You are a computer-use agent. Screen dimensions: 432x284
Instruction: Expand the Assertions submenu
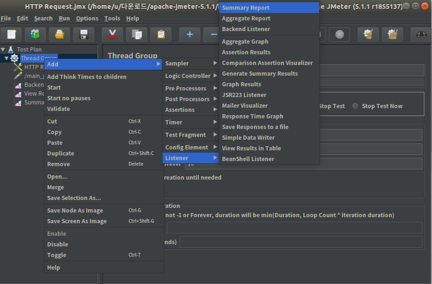point(190,110)
